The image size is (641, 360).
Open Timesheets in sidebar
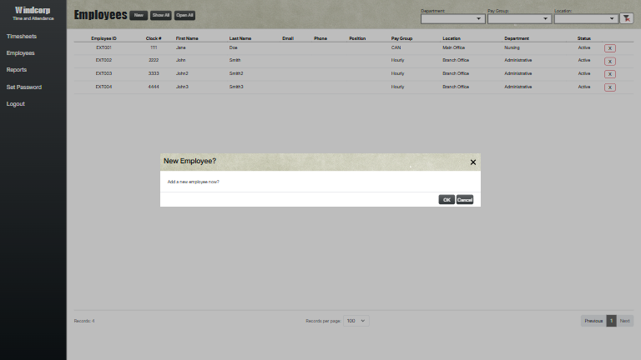click(22, 37)
